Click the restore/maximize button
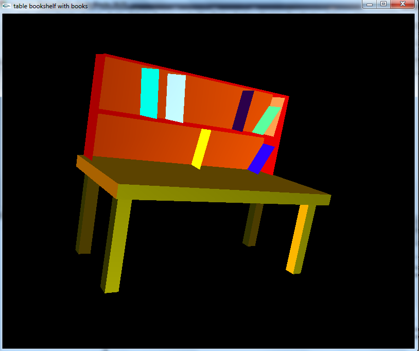This screenshot has height=351, width=419. [x=383, y=4]
